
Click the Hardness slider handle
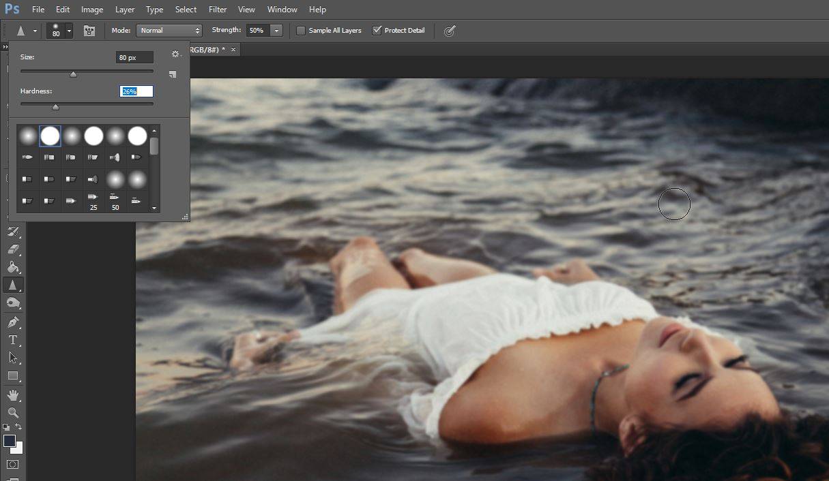(56, 107)
